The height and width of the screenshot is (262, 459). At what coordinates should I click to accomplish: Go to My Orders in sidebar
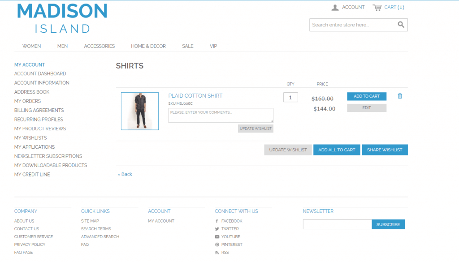tap(27, 101)
